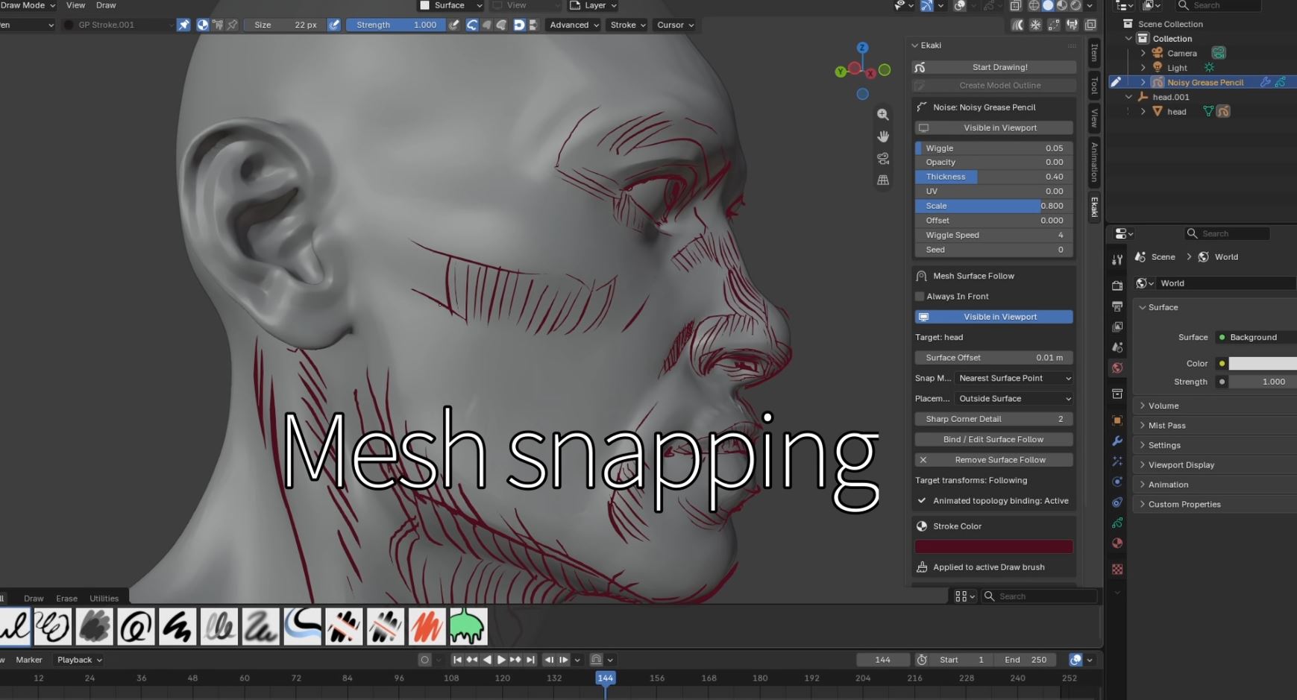Open the World properties tab icon
Image resolution: width=1297 pixels, height=700 pixels.
1117,368
